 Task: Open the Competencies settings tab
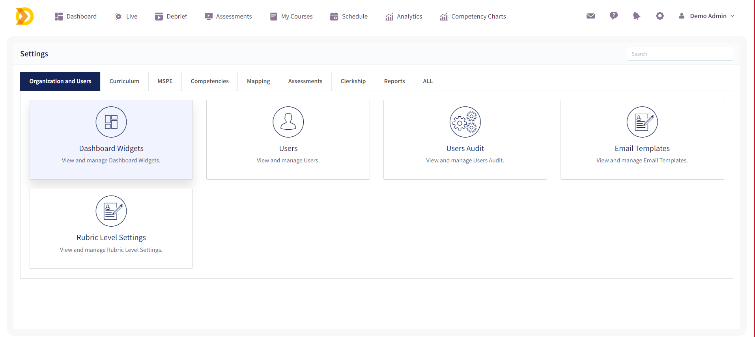(x=209, y=81)
